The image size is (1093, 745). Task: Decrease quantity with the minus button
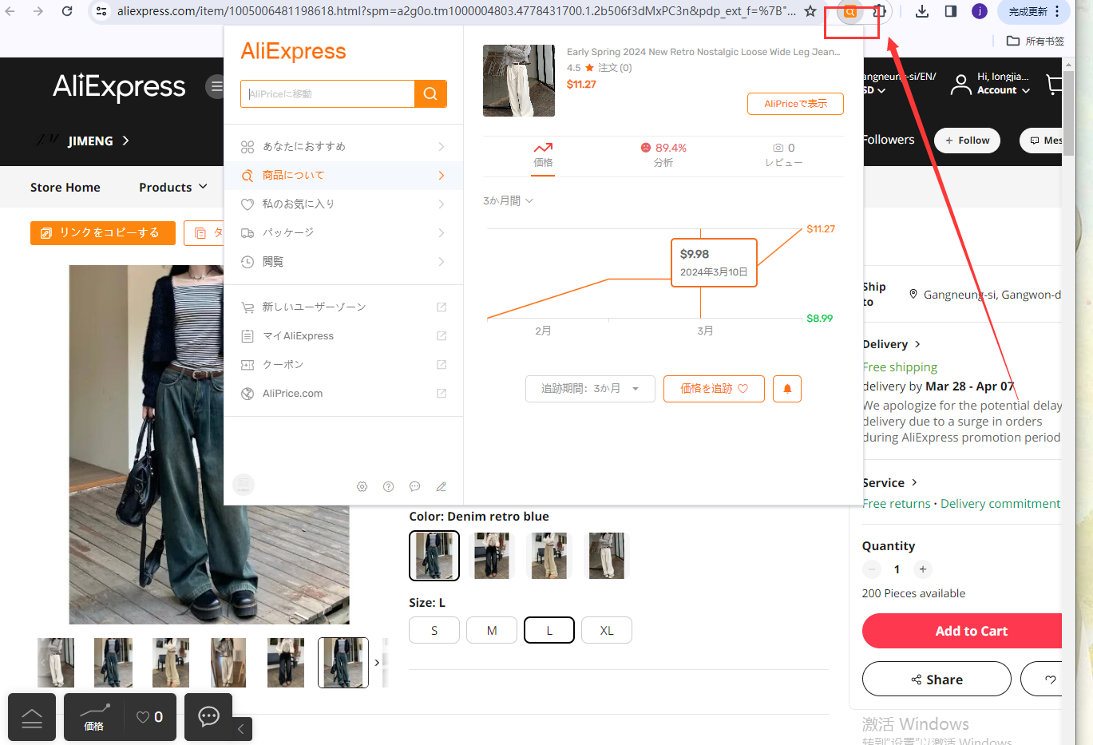[x=872, y=569]
